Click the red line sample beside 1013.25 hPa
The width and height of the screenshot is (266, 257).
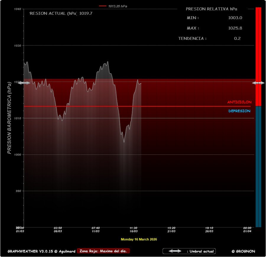point(103,6)
